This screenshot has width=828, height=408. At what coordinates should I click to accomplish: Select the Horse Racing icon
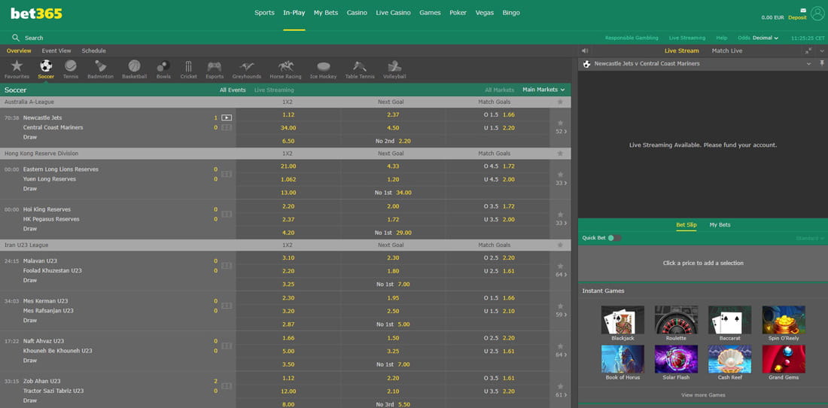click(x=286, y=66)
